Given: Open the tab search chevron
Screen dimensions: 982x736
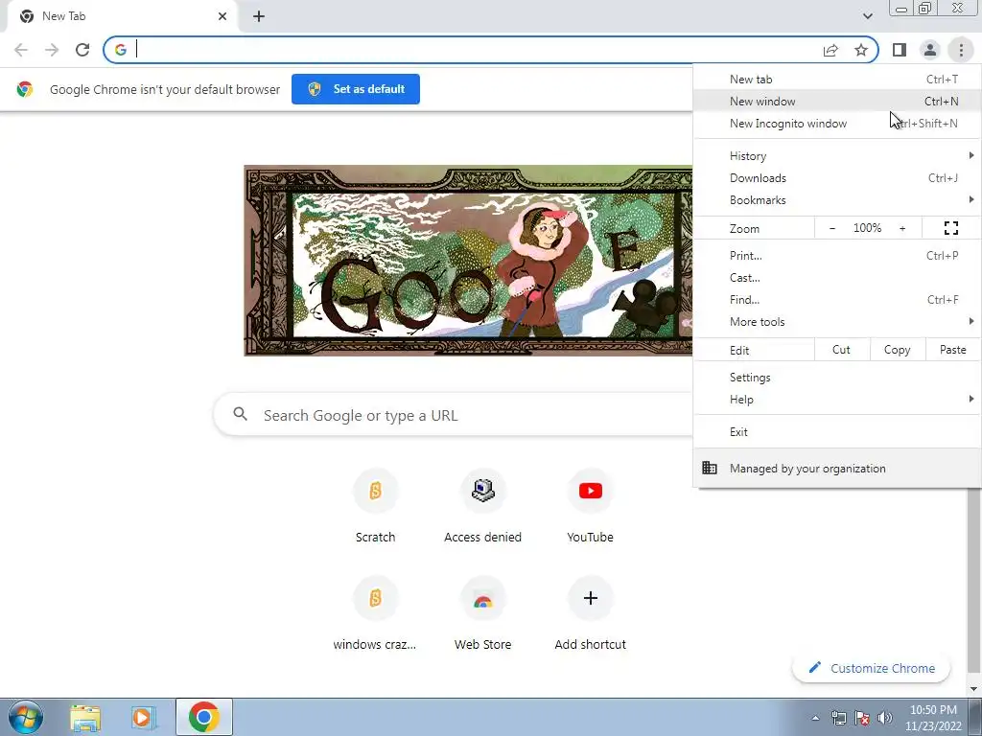Looking at the screenshot, I should tap(867, 16).
